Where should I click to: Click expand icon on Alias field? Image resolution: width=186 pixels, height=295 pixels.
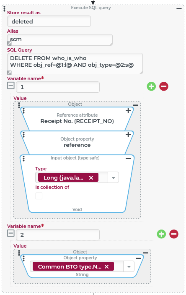pos(9,44)
